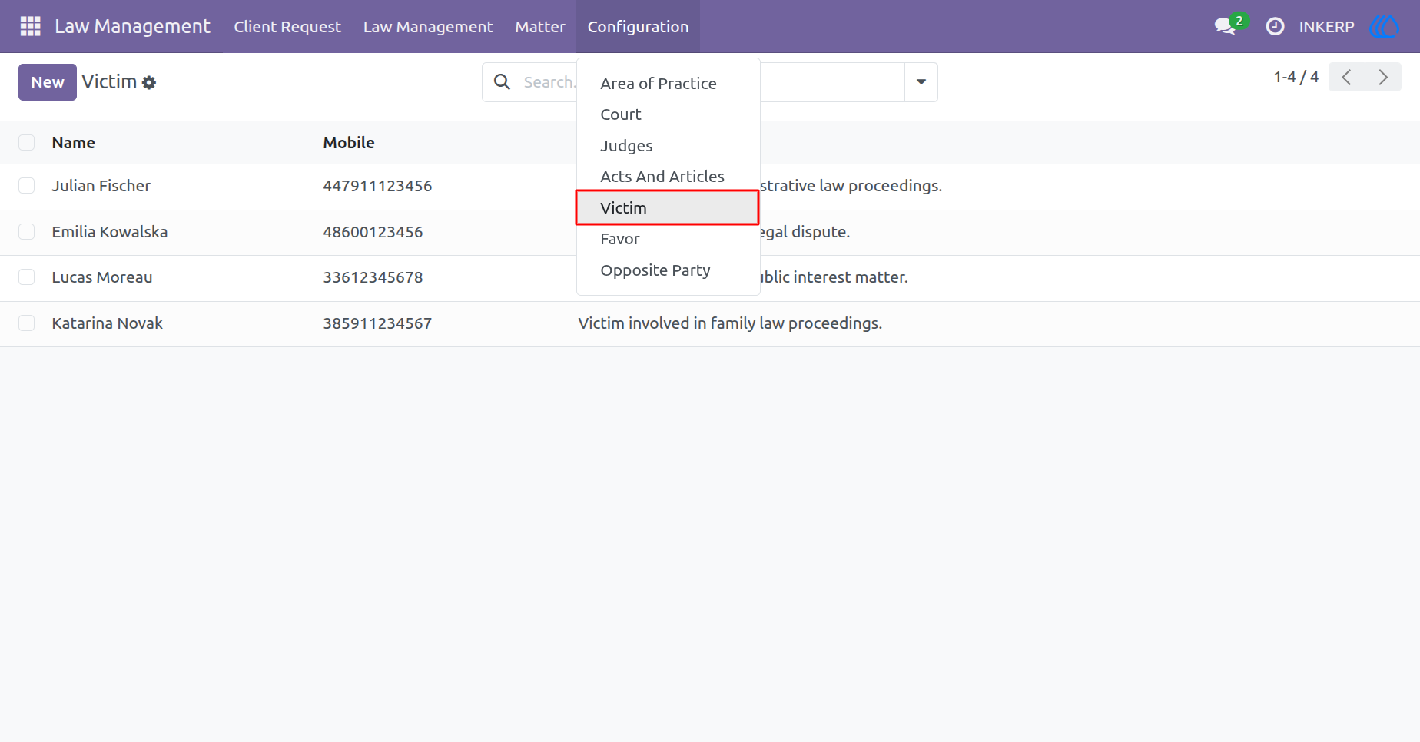The width and height of the screenshot is (1420, 742).
Task: Open the conversations messages icon
Action: [1225, 26]
